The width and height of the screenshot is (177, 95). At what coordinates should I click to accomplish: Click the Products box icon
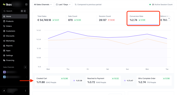(4, 21)
